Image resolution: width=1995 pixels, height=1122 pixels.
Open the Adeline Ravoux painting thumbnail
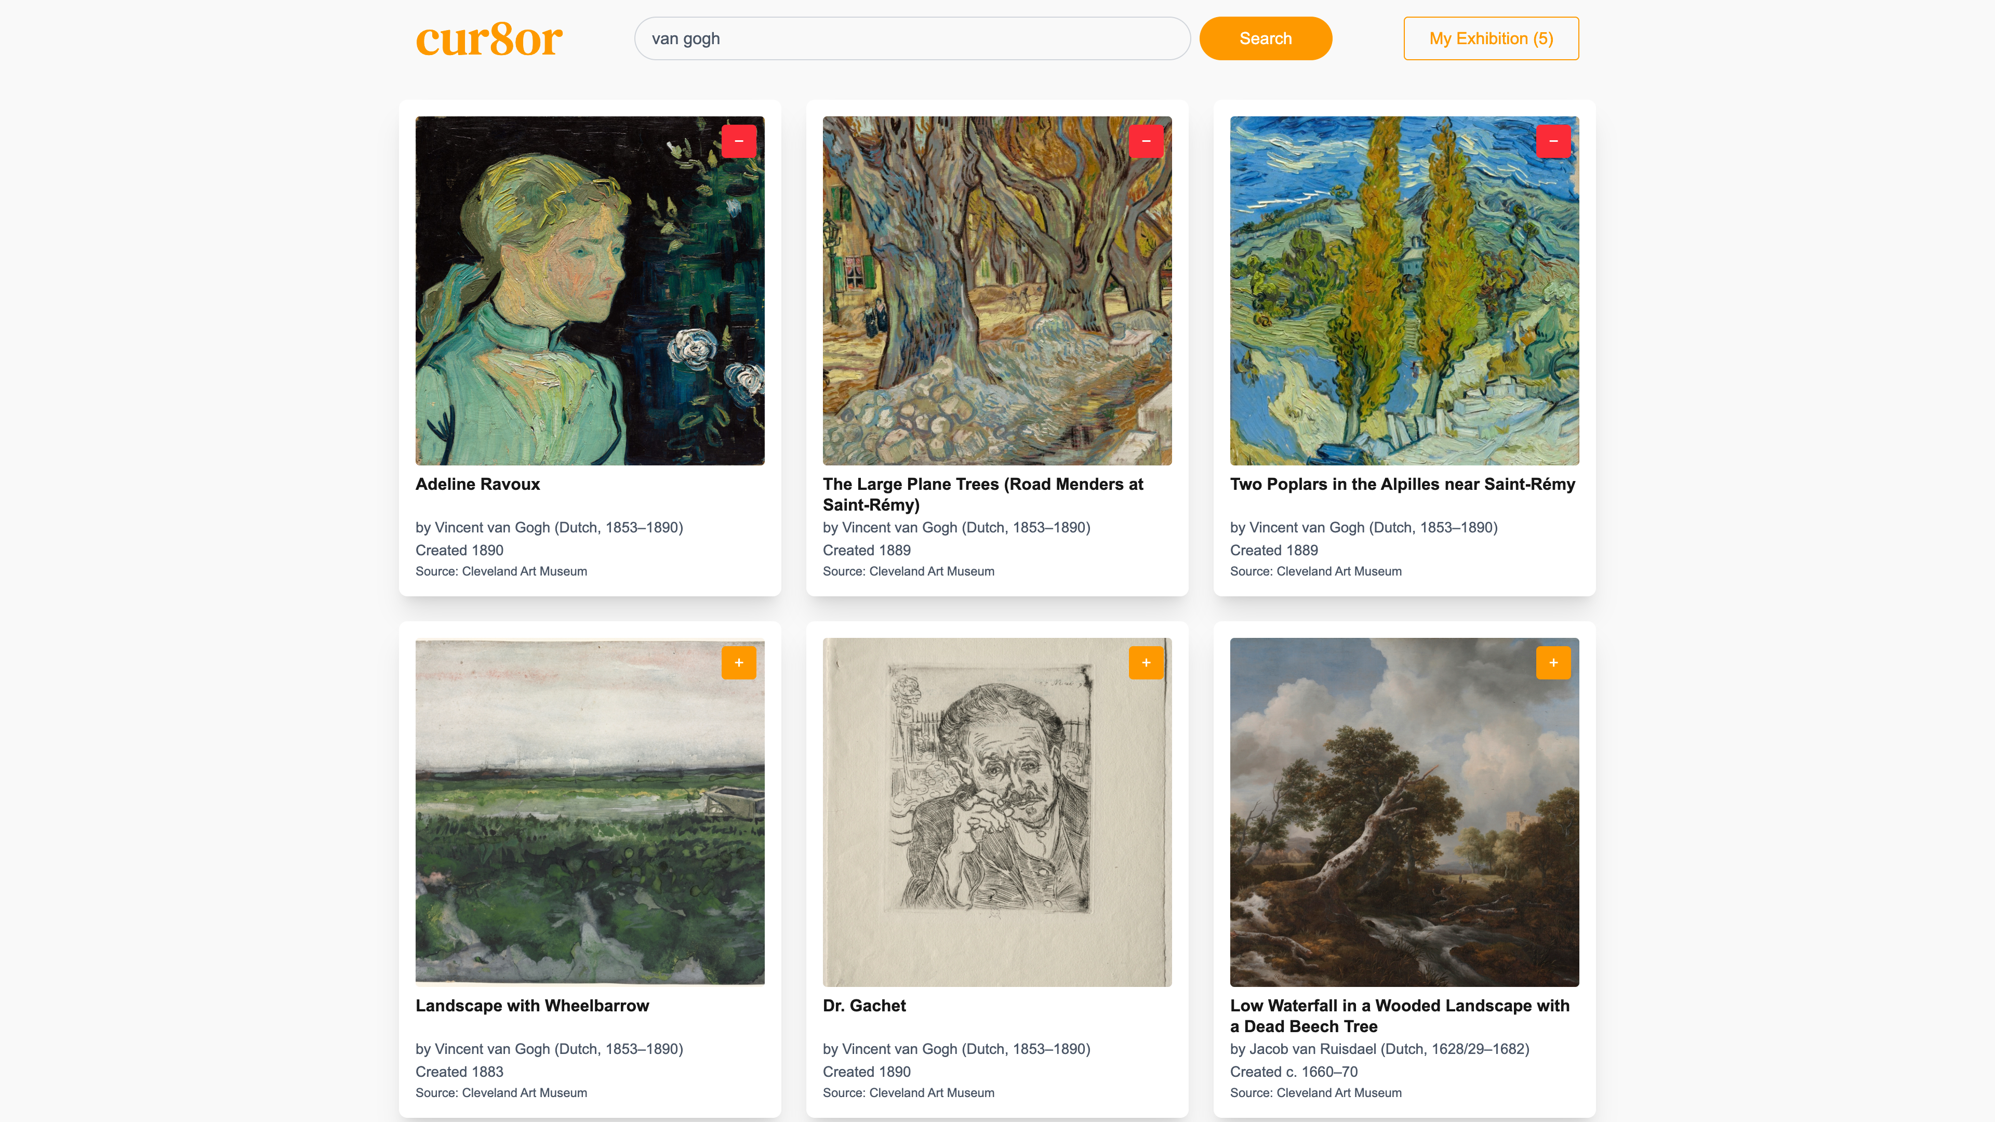coord(590,291)
